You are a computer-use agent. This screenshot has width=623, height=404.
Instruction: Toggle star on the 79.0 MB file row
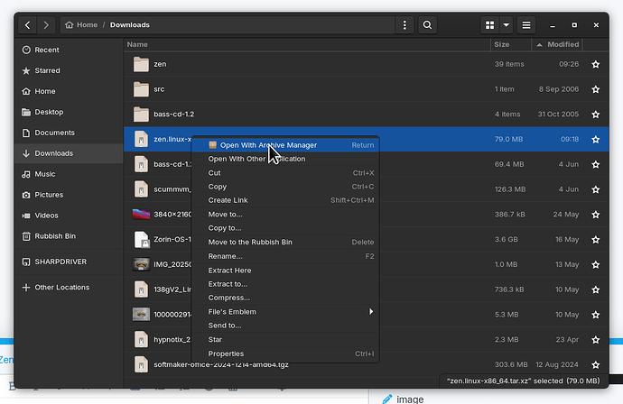pyautogui.click(x=595, y=139)
